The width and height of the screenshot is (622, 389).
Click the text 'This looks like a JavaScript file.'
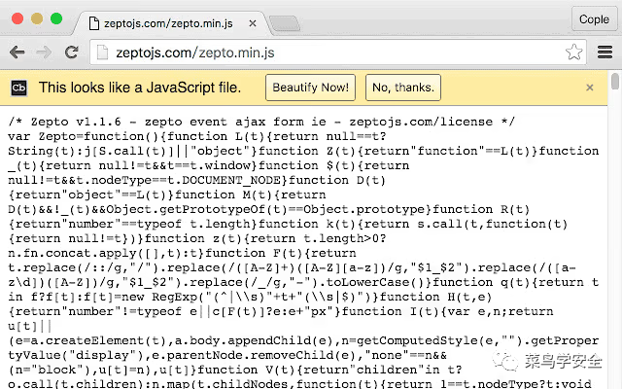click(x=140, y=88)
